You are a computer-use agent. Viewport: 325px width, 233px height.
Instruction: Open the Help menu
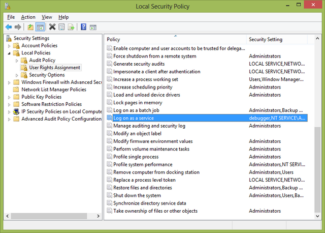[63, 17]
